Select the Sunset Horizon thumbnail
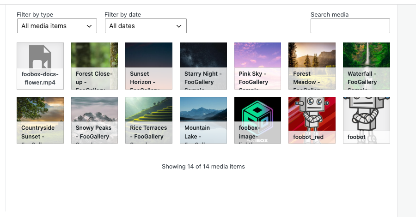 [149, 66]
